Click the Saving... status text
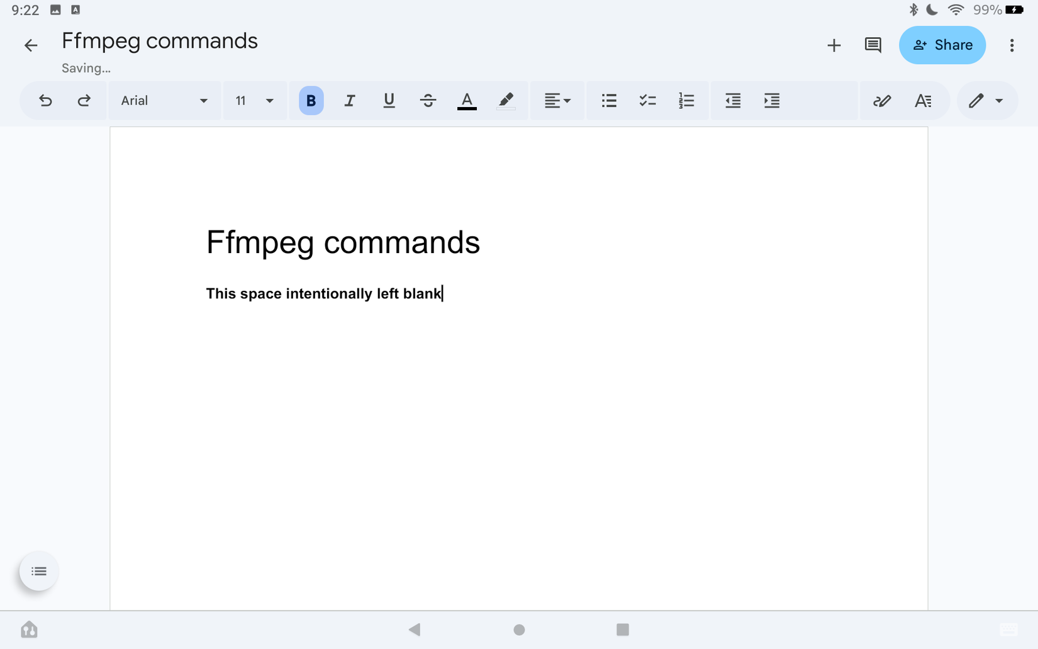The width and height of the screenshot is (1038, 649). coord(86,68)
